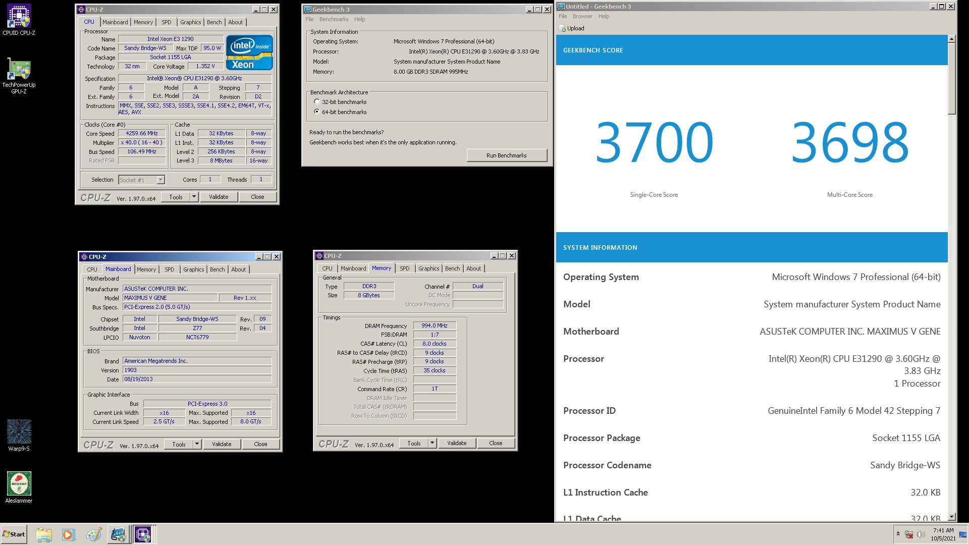Click Bus Speed value 106.49 MHz
969x545 pixels.
142,152
